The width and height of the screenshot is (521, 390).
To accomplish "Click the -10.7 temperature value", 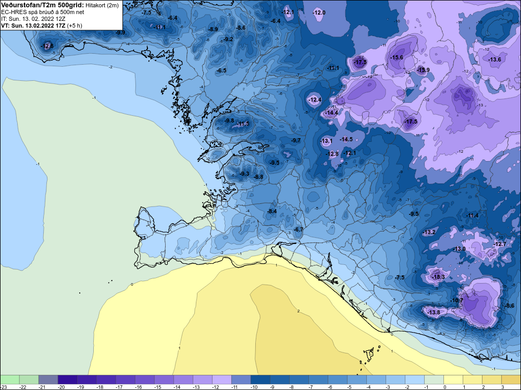I will pos(456,300).
